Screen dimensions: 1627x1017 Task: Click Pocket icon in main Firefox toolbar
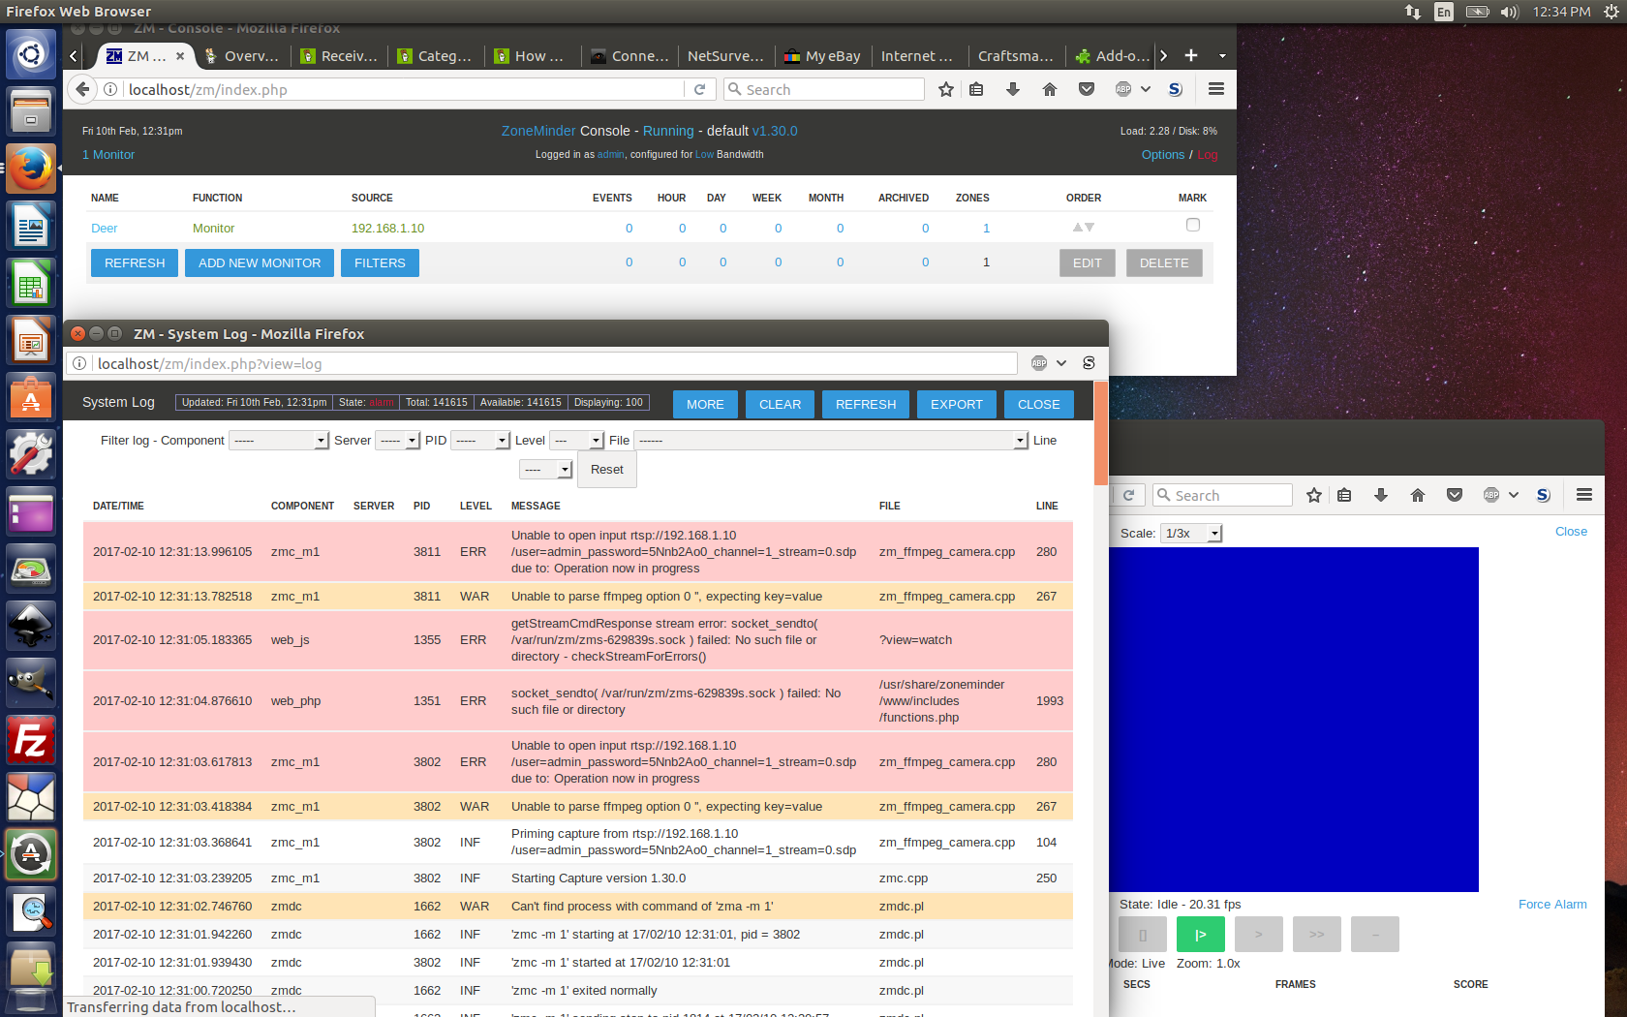(x=1087, y=89)
